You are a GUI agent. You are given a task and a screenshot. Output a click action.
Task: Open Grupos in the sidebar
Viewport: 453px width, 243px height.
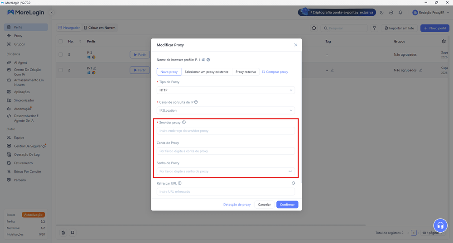tap(26, 44)
